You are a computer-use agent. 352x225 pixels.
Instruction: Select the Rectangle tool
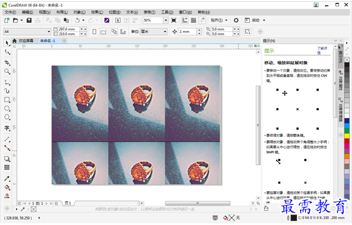click(7, 99)
